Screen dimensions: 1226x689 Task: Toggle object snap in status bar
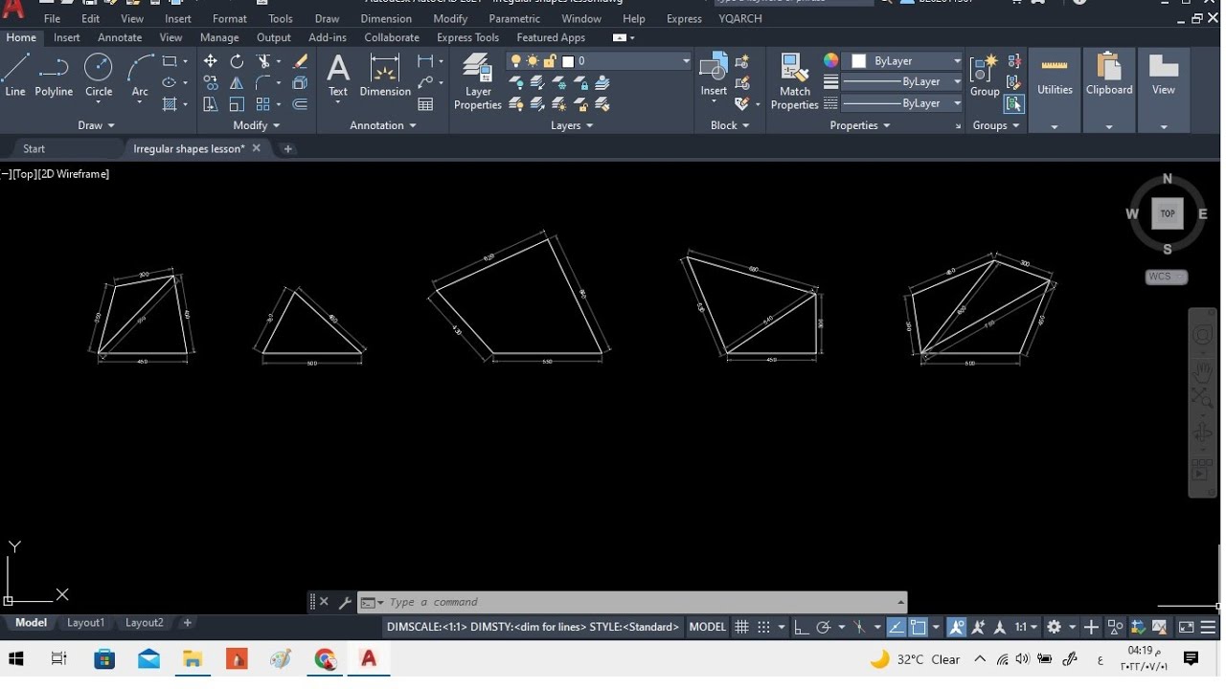point(919,628)
